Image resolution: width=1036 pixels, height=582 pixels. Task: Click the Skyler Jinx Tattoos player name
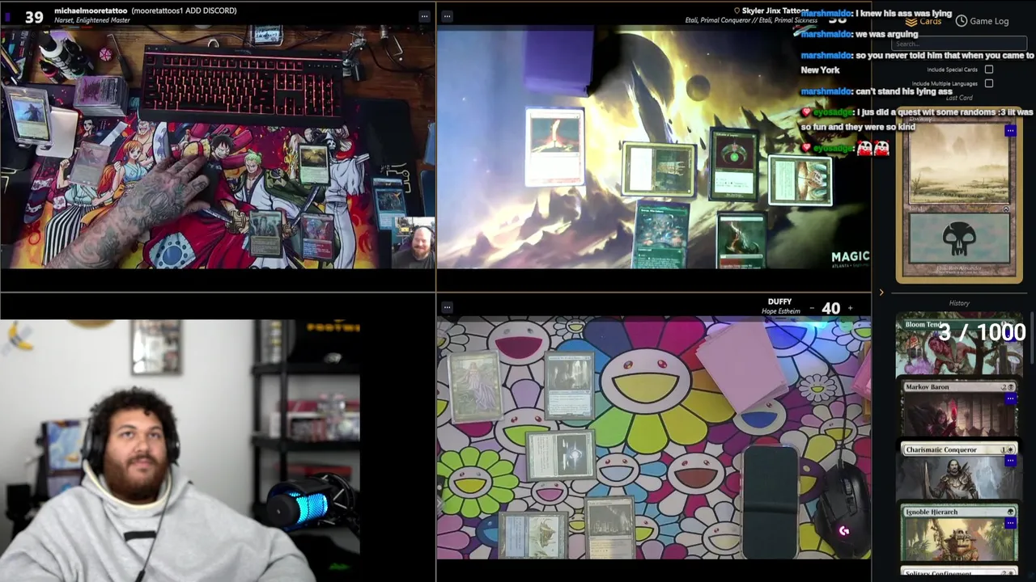775,11
